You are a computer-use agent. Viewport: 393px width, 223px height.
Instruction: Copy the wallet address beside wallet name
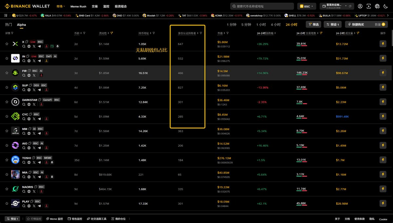[x=350, y=6]
